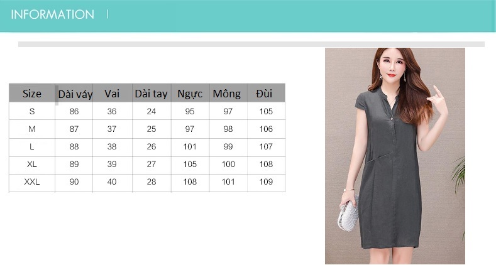Select sleeve length value 24

click(x=152, y=111)
